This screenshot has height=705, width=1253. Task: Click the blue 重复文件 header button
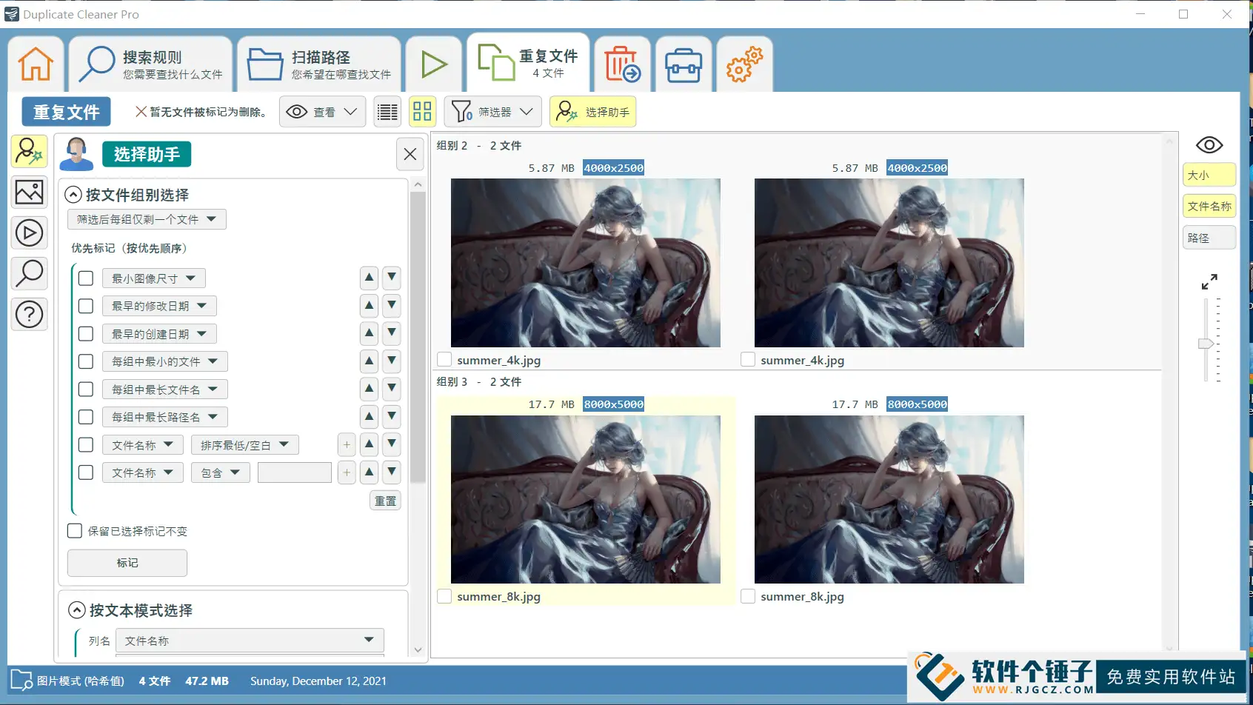click(66, 112)
